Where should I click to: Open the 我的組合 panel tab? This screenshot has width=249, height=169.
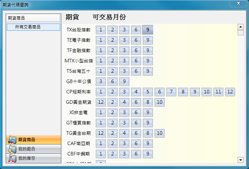coord(33,149)
